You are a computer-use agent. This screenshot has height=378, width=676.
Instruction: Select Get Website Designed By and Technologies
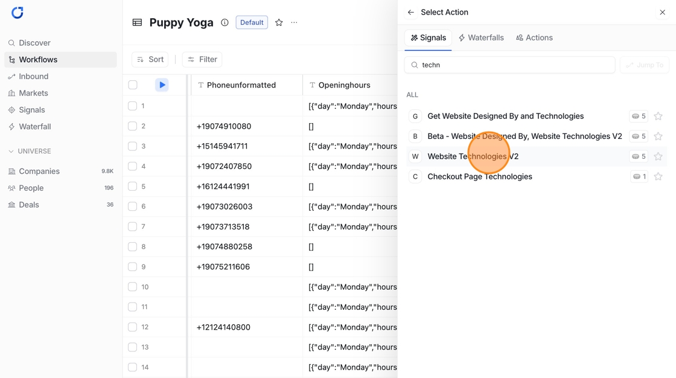[505, 116]
